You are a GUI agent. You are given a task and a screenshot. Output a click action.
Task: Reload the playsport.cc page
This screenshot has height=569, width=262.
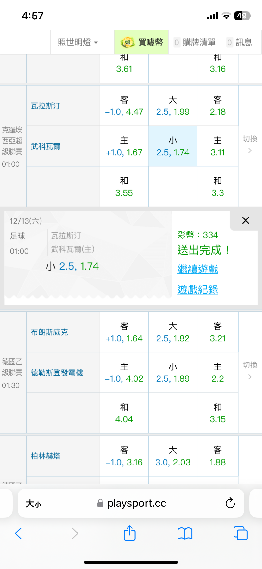[x=230, y=503]
